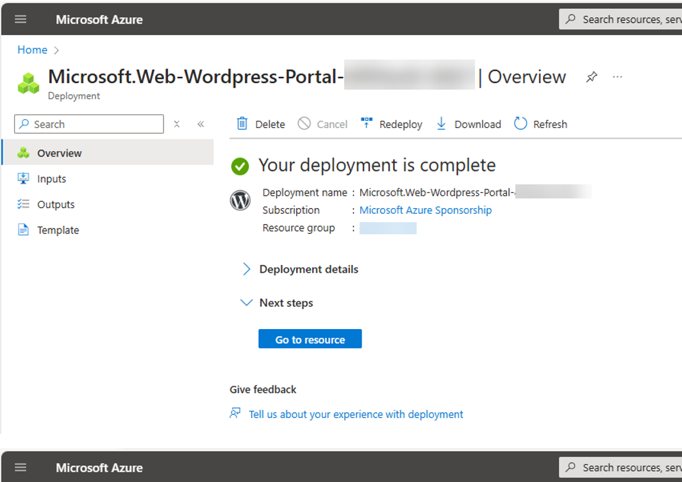Collapse the Next steps section
The height and width of the screenshot is (482, 682).
point(277,303)
